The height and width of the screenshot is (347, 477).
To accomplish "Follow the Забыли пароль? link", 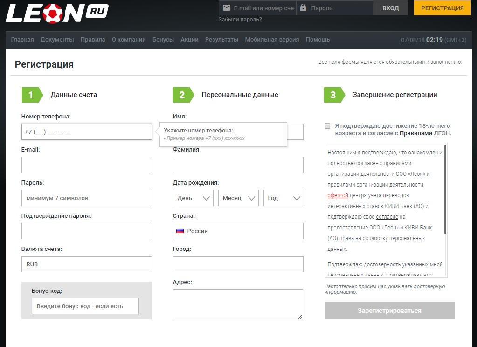I will [x=240, y=20].
